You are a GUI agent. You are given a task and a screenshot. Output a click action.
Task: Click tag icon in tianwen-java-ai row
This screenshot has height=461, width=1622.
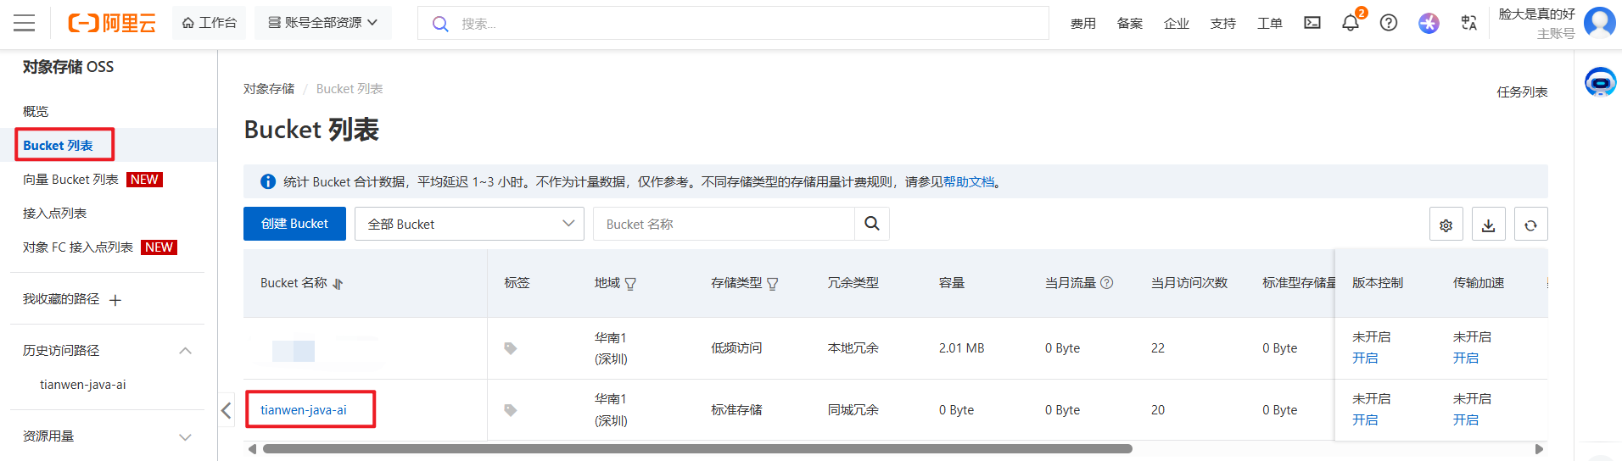pos(511,410)
